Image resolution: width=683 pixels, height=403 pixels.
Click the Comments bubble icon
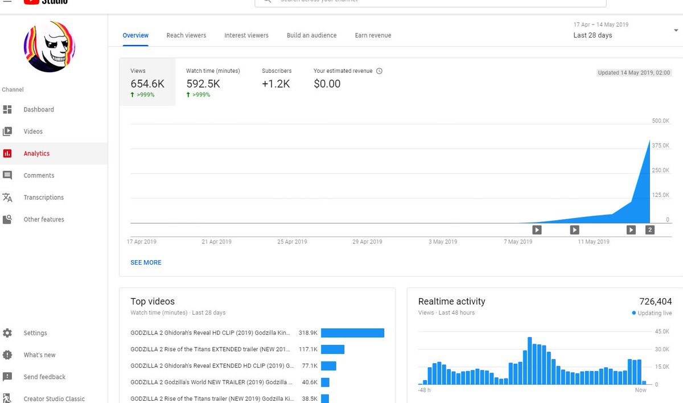pyautogui.click(x=7, y=175)
